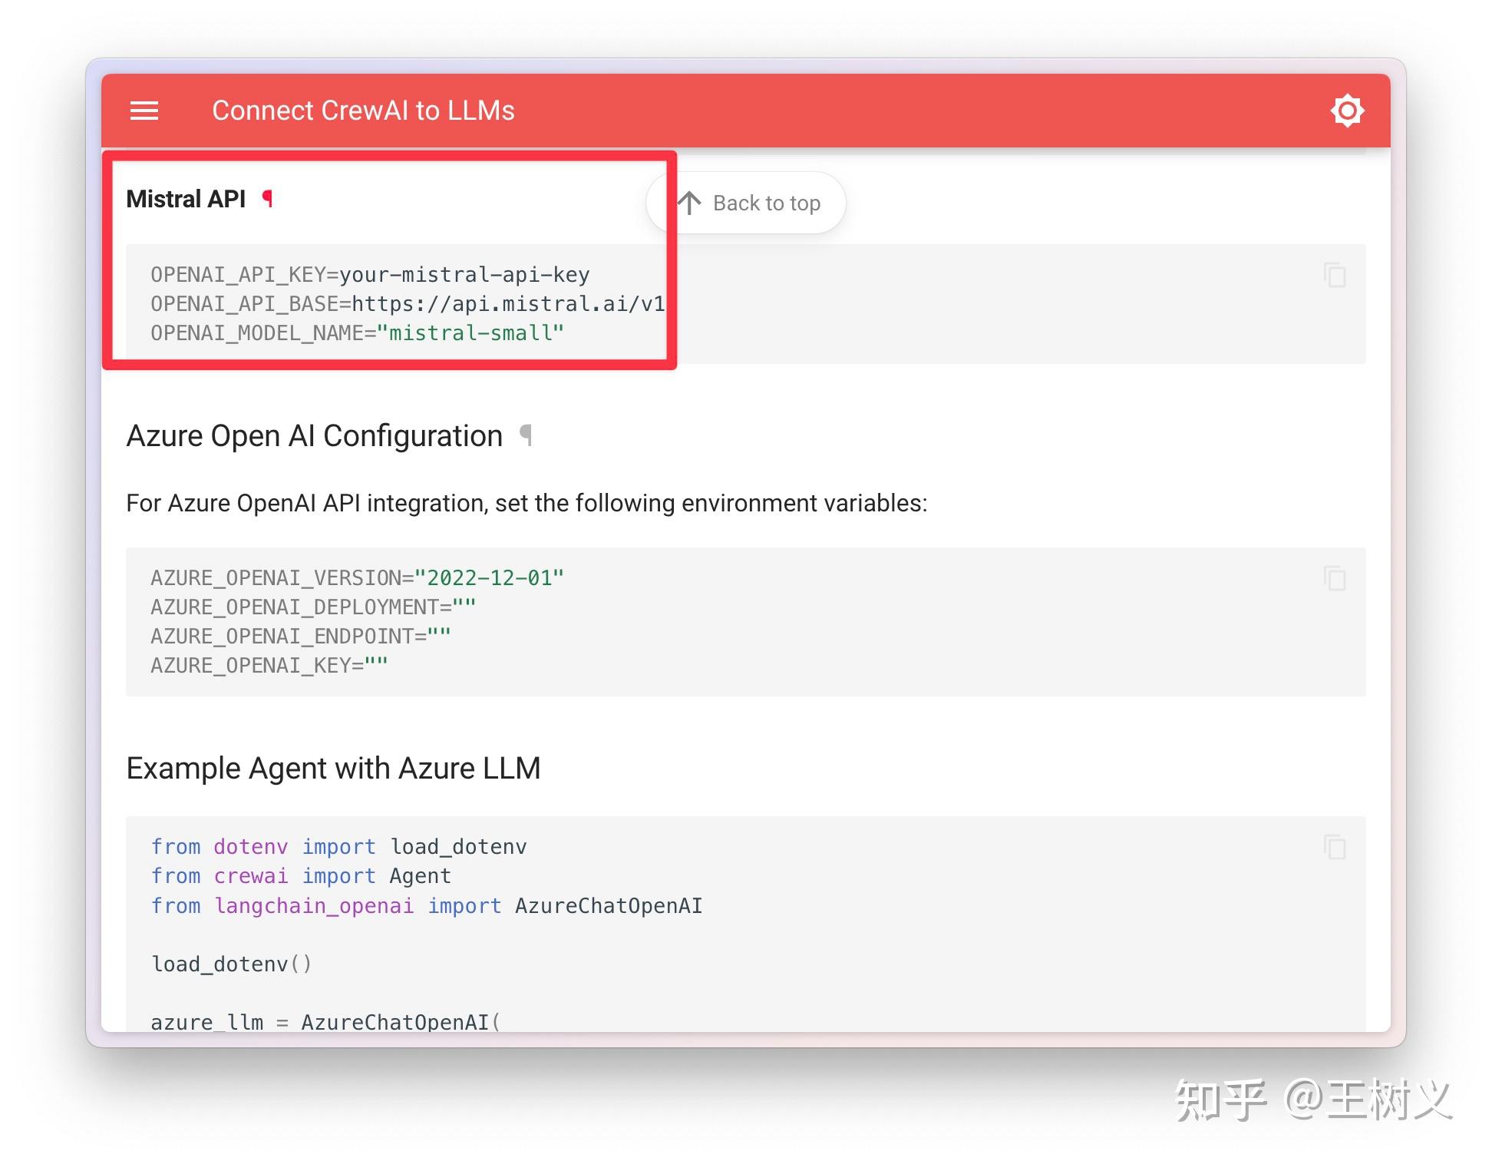Click the up arrow in Back to top
This screenshot has width=1492, height=1161.
[689, 203]
